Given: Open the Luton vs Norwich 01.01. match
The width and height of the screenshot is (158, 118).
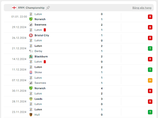Looking at the screenshot, I should [79, 17].
